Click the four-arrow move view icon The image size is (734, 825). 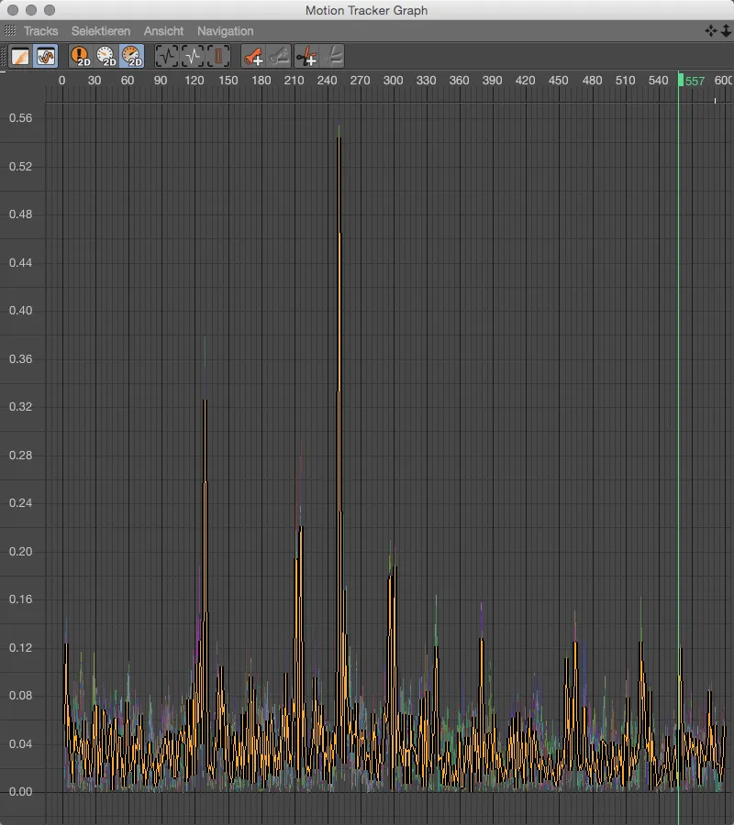tap(711, 31)
